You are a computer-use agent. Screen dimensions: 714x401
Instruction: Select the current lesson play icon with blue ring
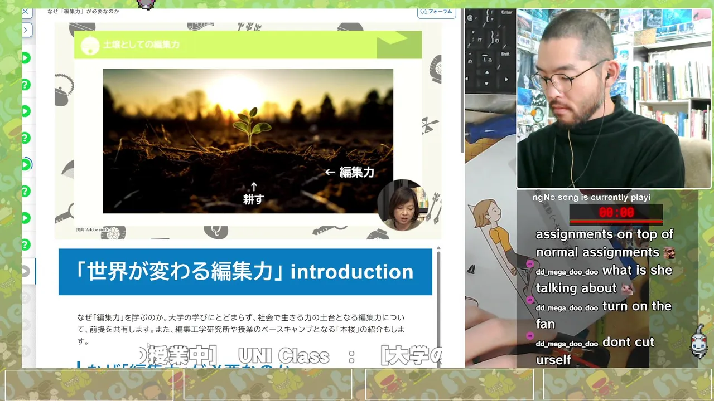click(x=26, y=164)
